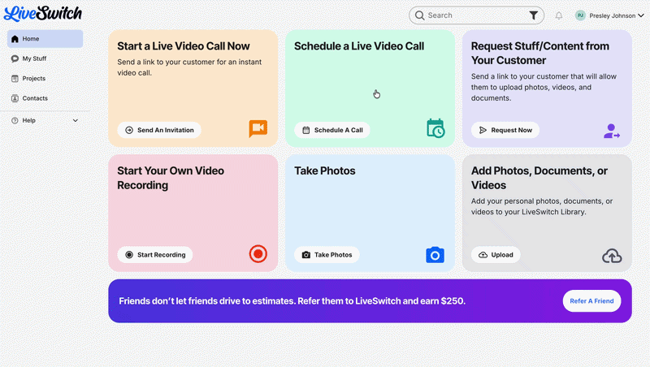Click Send An Invitation button
This screenshot has height=367, width=650.
coord(159,130)
